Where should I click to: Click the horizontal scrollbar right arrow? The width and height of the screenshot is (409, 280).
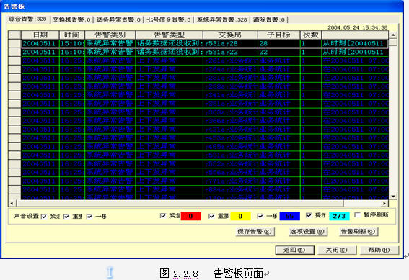384,203
